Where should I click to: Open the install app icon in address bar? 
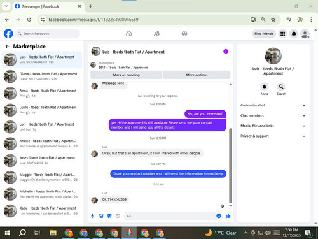pyautogui.click(x=253, y=20)
